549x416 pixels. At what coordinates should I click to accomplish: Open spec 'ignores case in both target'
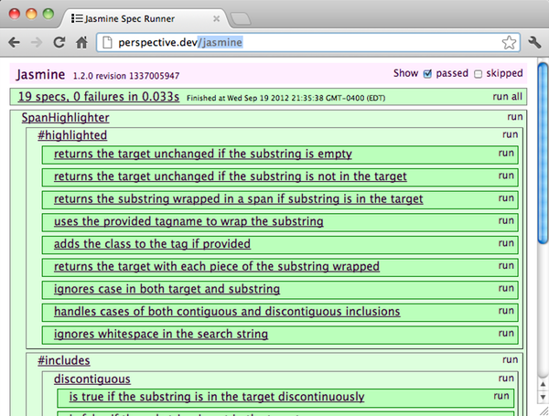point(167,289)
